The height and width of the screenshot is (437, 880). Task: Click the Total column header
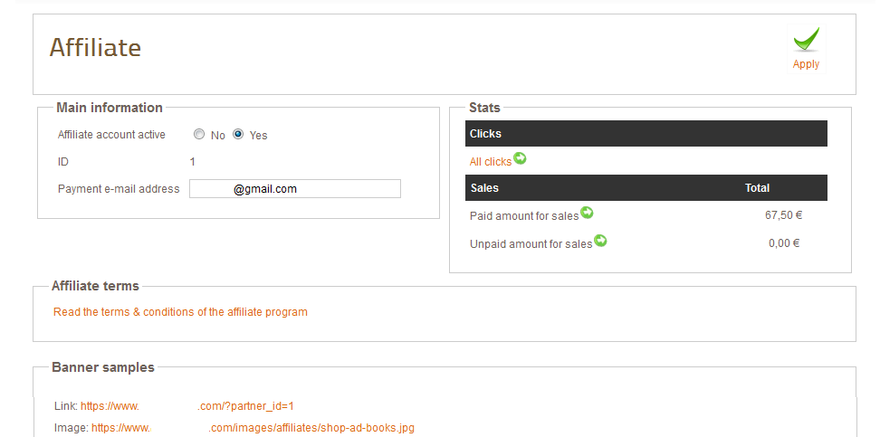[757, 188]
